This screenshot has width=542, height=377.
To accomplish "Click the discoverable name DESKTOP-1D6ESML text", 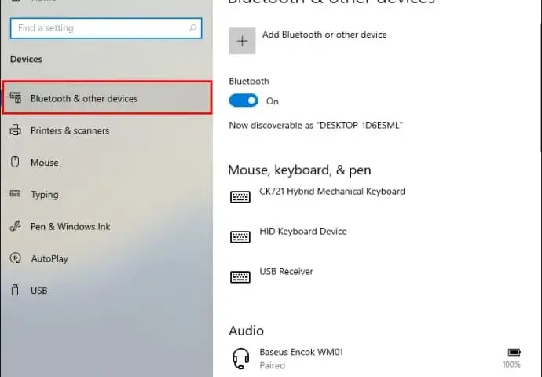I will [360, 125].
